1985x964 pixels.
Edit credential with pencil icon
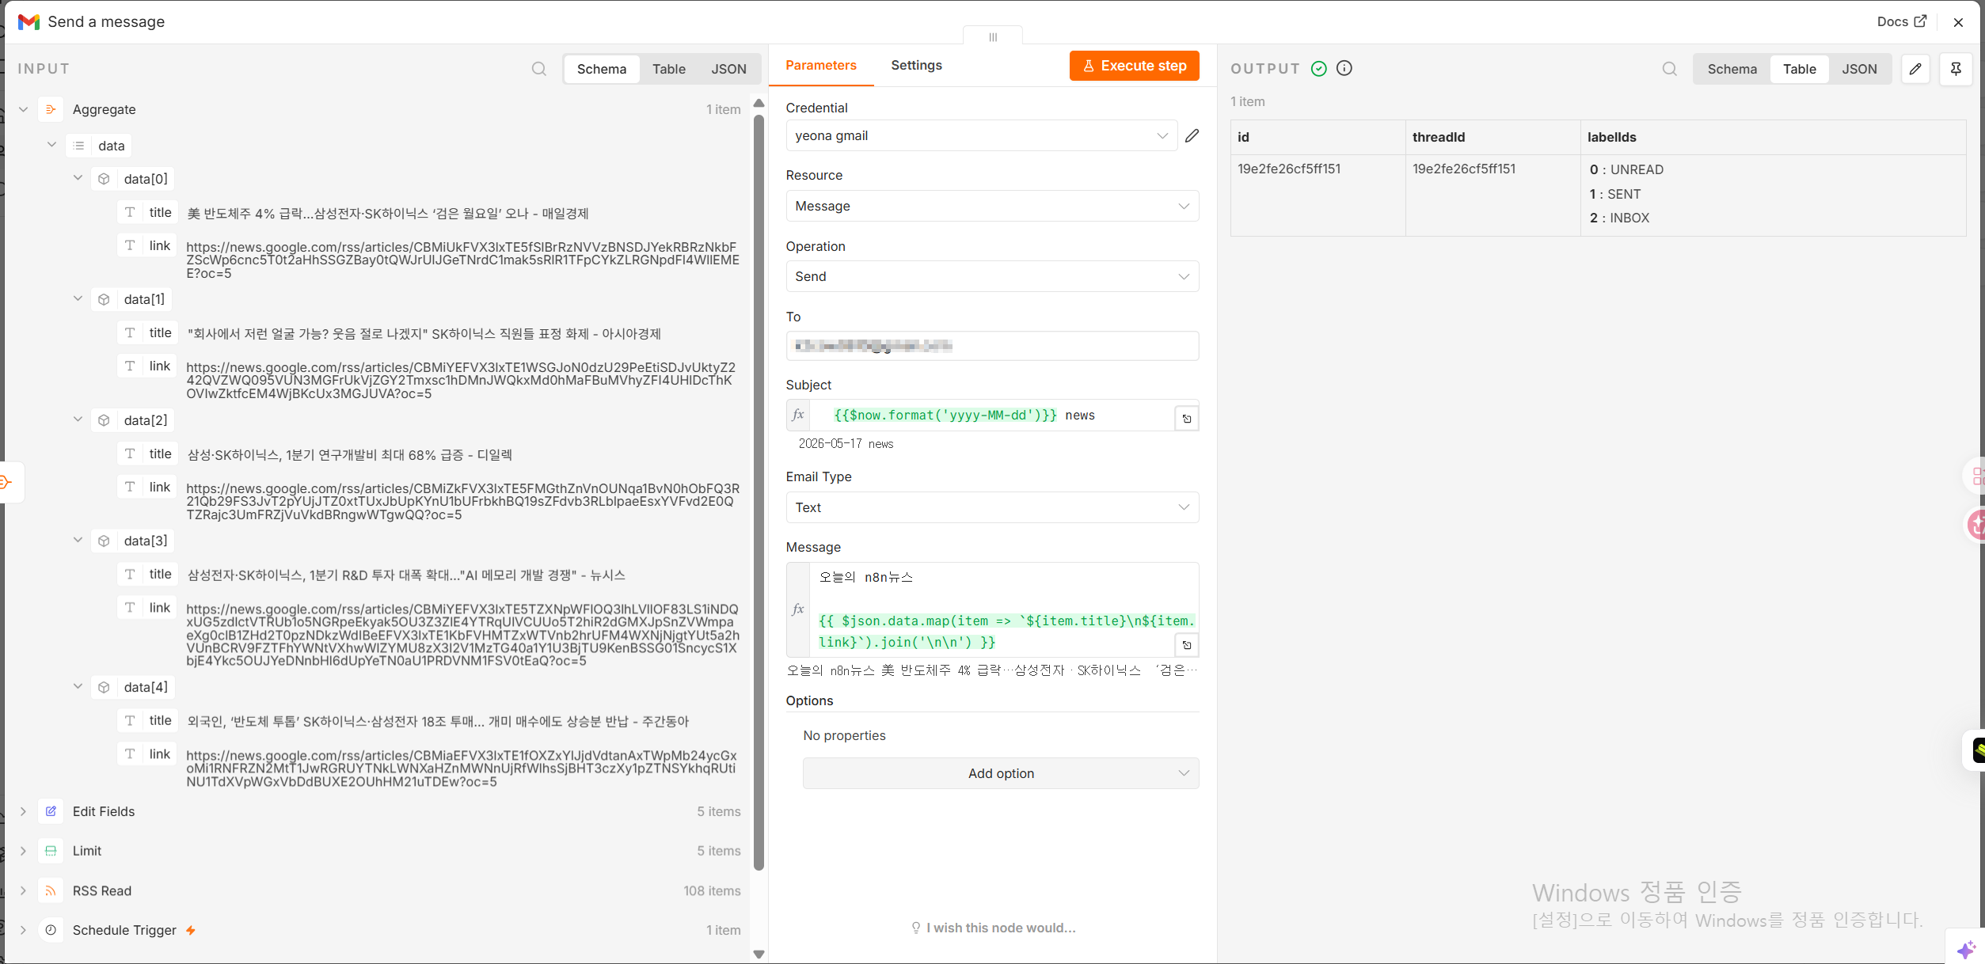(1192, 135)
